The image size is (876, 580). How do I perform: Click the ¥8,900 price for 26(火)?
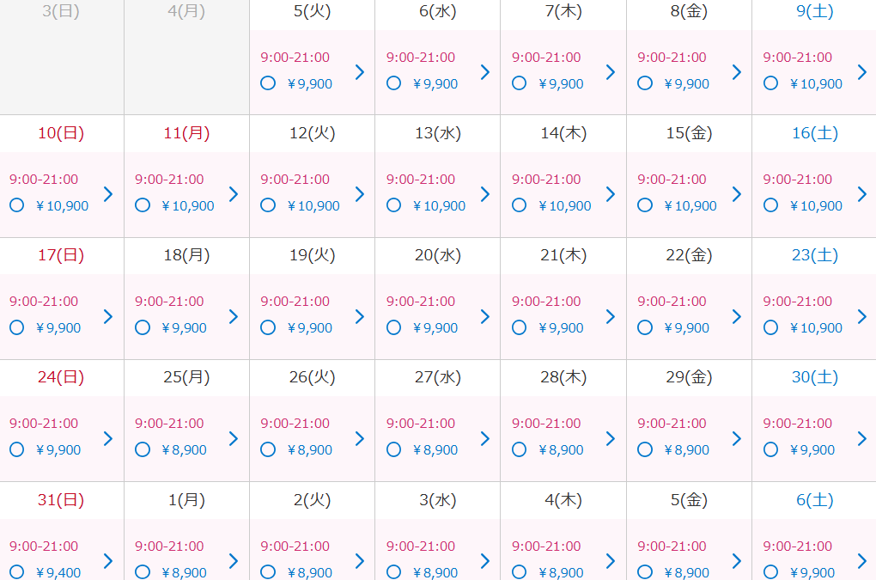point(309,449)
